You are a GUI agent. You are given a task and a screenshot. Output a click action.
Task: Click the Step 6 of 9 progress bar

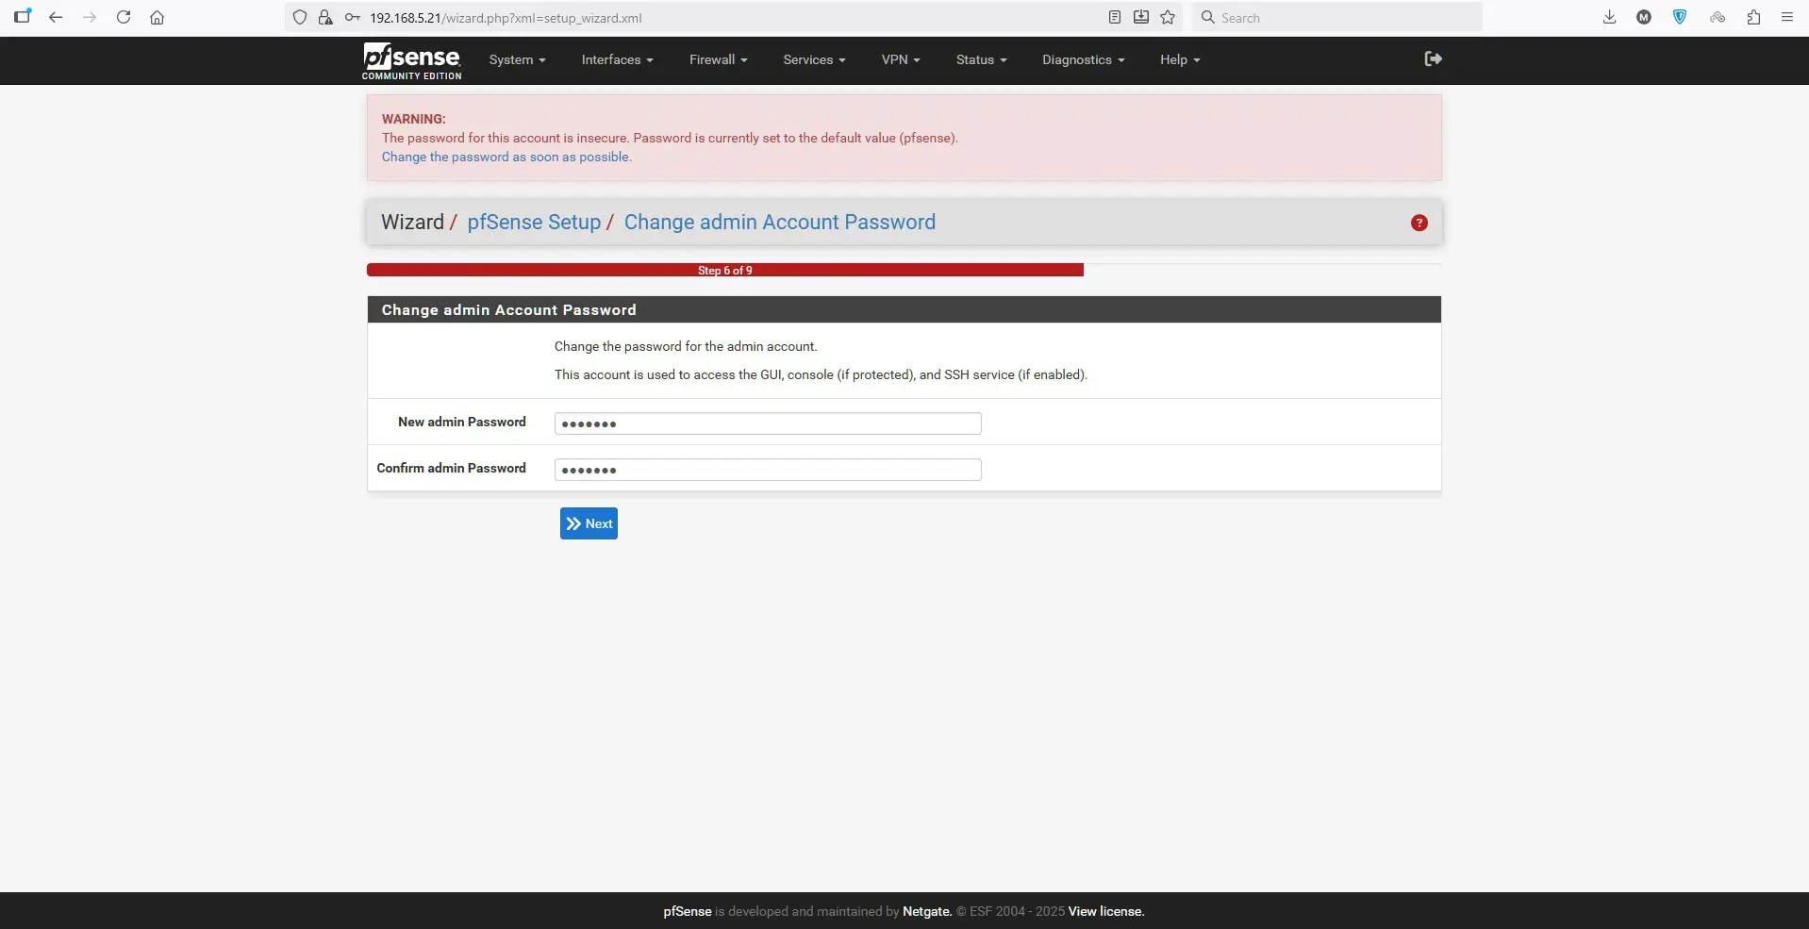[x=725, y=270]
